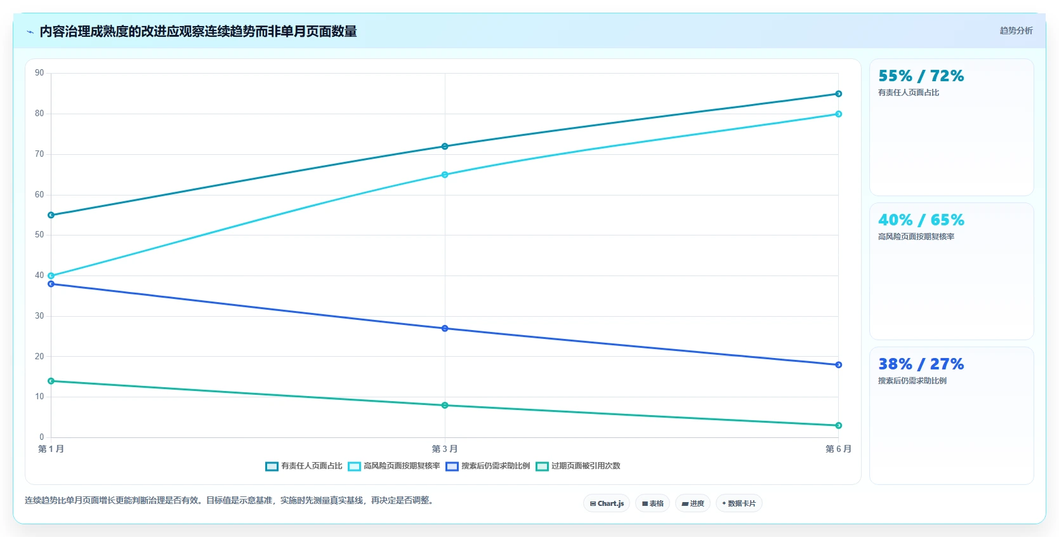Toggle the 过期页面被引用次数 legend swatch
Viewport: 1059px width, 537px height.
(x=542, y=467)
